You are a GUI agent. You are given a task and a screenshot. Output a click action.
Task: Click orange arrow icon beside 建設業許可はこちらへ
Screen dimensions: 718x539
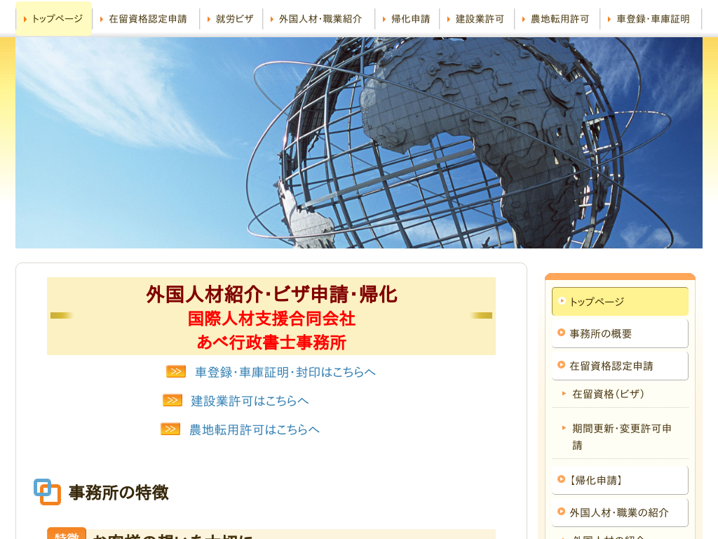[172, 400]
